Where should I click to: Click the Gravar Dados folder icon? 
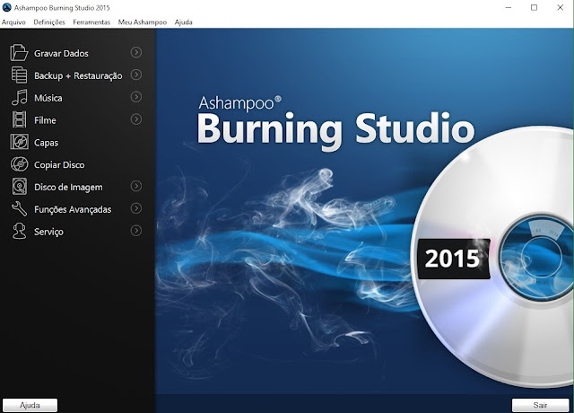[19, 52]
